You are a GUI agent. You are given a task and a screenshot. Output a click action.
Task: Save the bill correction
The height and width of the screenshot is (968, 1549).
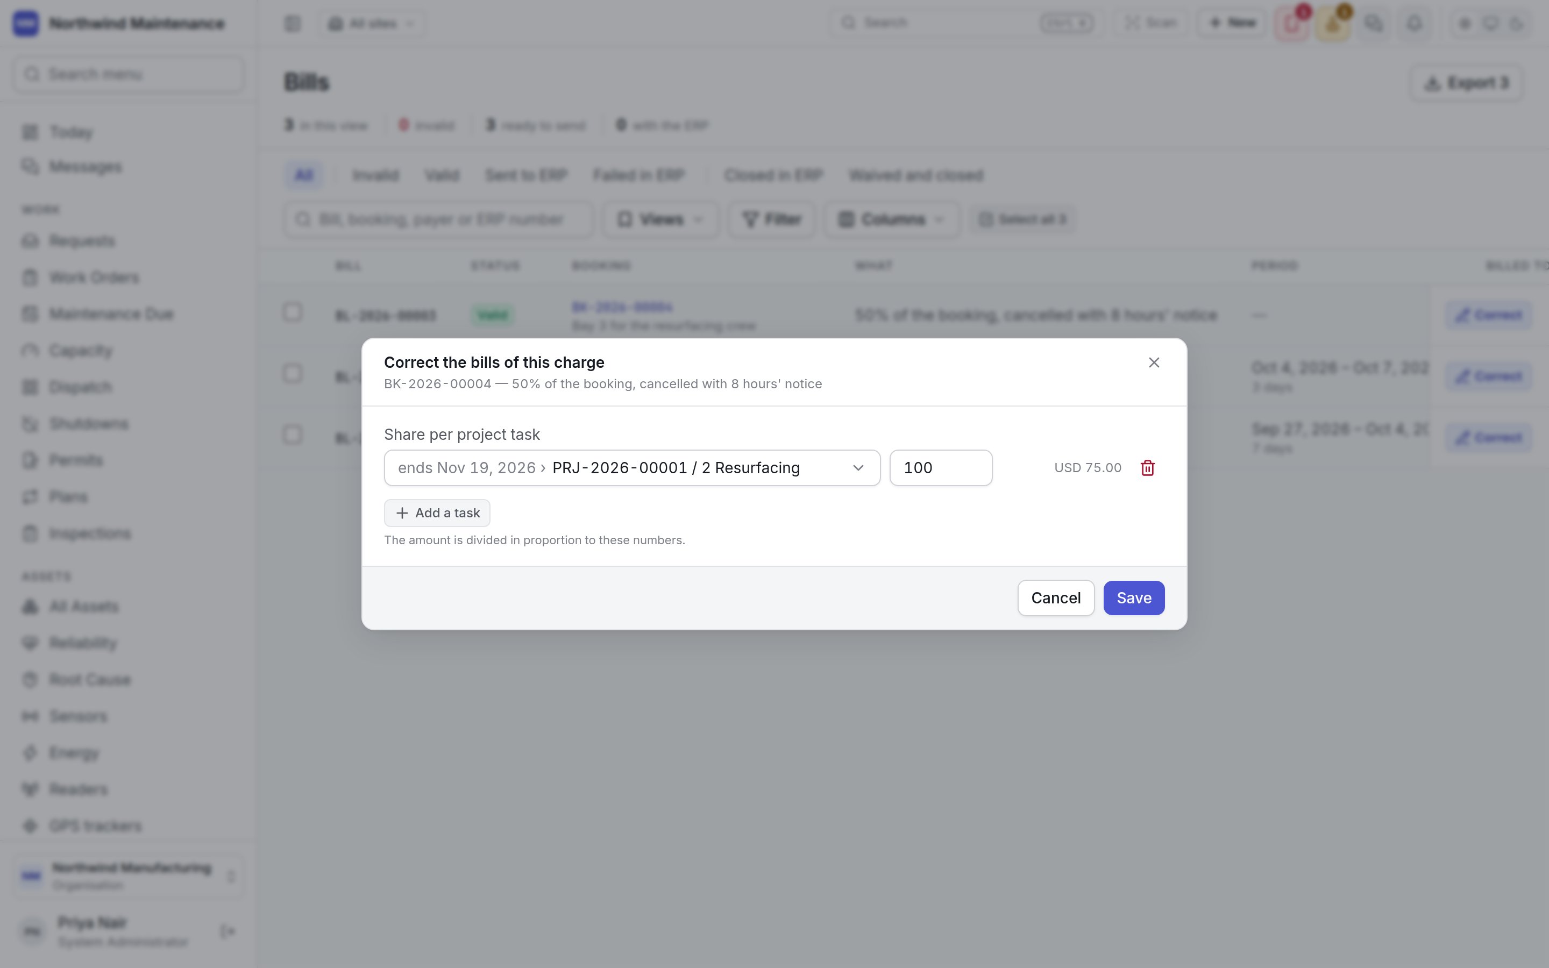pos(1134,598)
